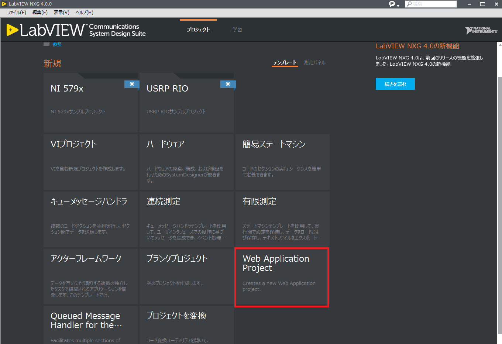Click the magnifier icon in the search box
The width and height of the screenshot is (502, 344).
[x=409, y=4]
